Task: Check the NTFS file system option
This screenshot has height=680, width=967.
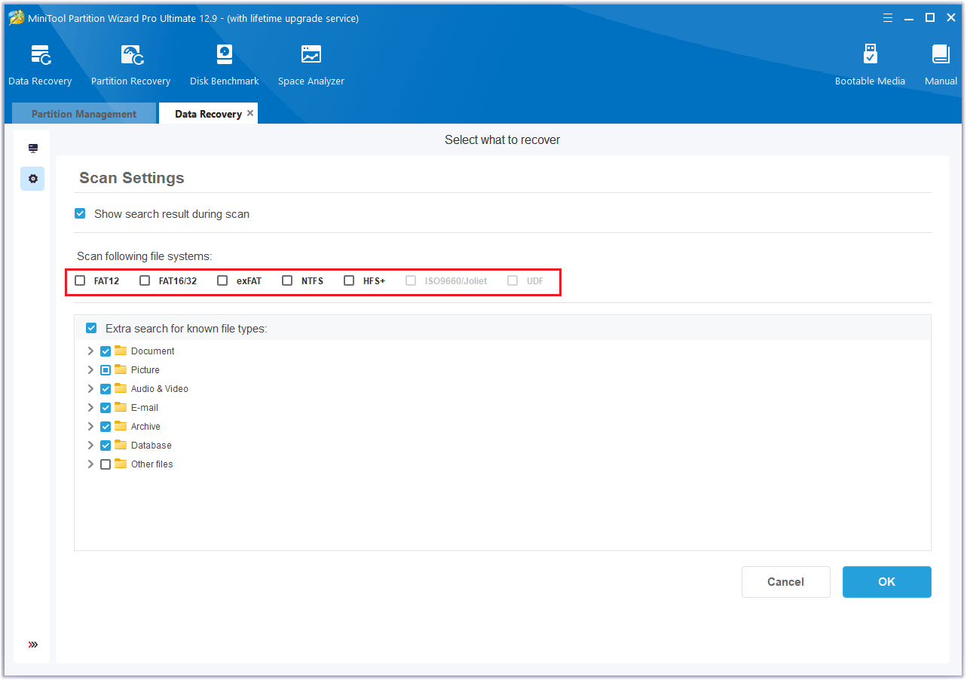Action: (287, 280)
